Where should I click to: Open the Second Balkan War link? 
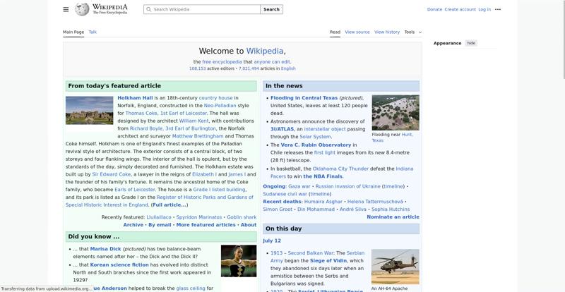pos(311,253)
